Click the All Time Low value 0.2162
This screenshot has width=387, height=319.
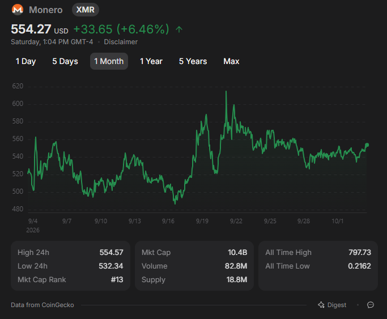point(359,266)
